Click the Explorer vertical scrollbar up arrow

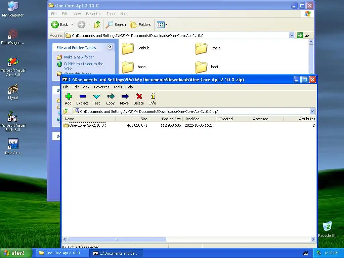coord(311,42)
